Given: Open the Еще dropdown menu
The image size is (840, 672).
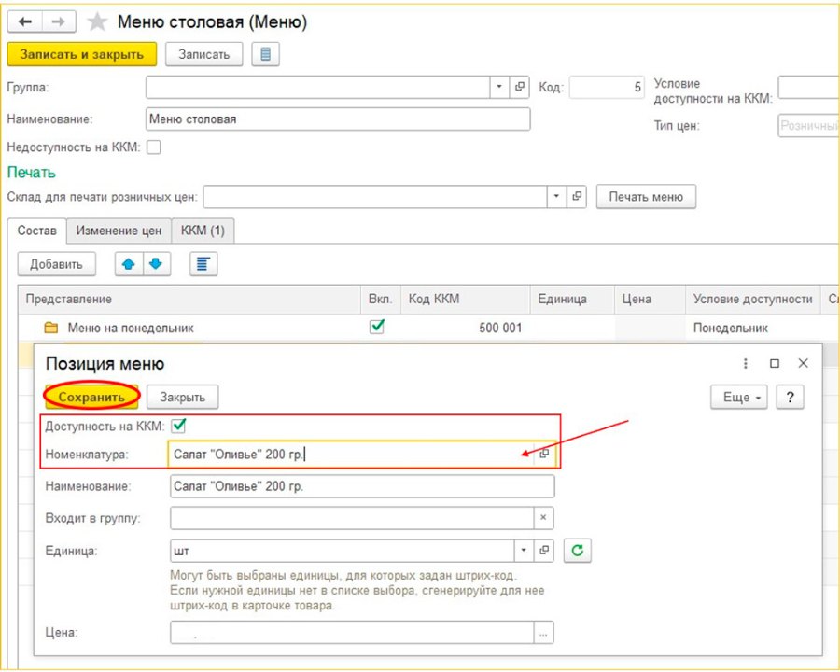Looking at the screenshot, I should [739, 397].
